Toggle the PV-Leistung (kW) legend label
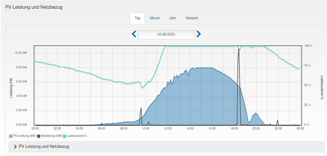The image size is (327, 156). [25, 136]
